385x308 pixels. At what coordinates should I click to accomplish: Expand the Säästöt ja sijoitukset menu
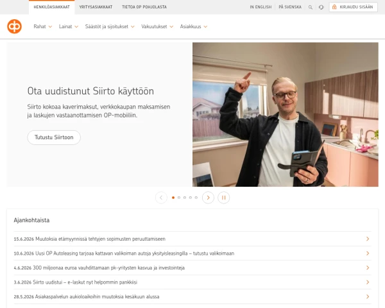110,26
